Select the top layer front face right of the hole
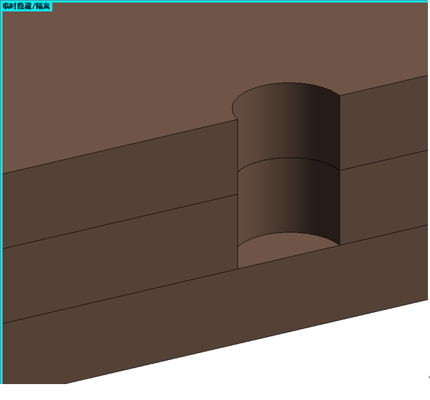The image size is (430, 400). pos(384,122)
